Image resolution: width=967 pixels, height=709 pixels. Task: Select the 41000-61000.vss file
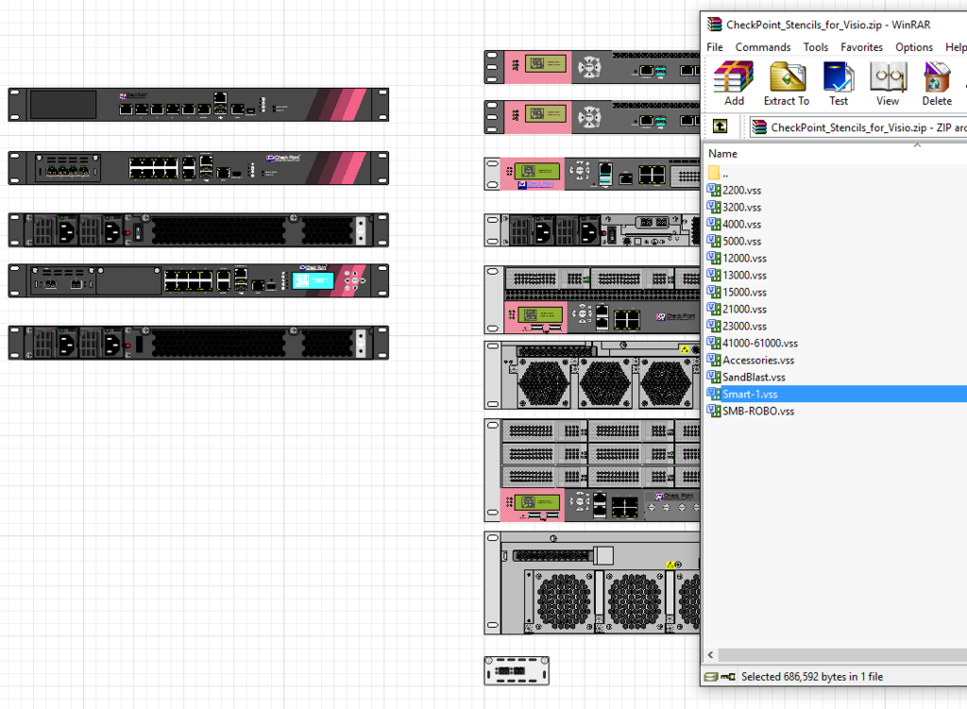click(x=759, y=344)
